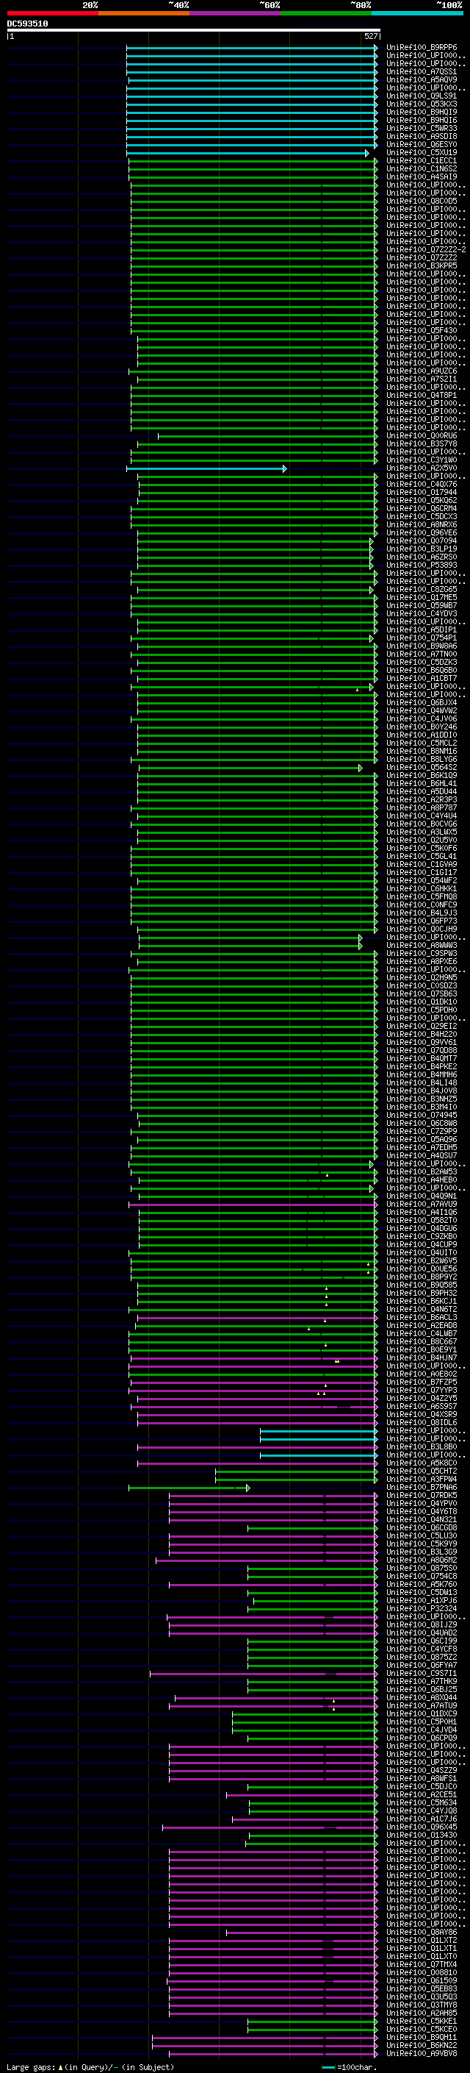Click the UniRef100_Q7ZZZ2-2 label
This screenshot has height=2073, width=470.
[426, 249]
